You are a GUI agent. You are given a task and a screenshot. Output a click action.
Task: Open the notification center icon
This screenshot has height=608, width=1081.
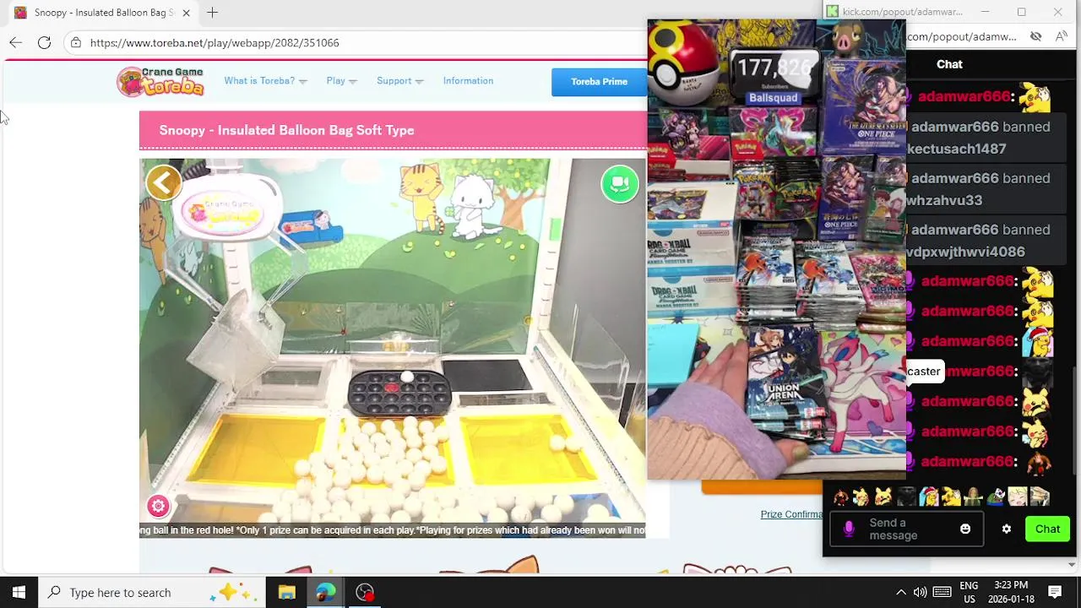pos(1055,592)
